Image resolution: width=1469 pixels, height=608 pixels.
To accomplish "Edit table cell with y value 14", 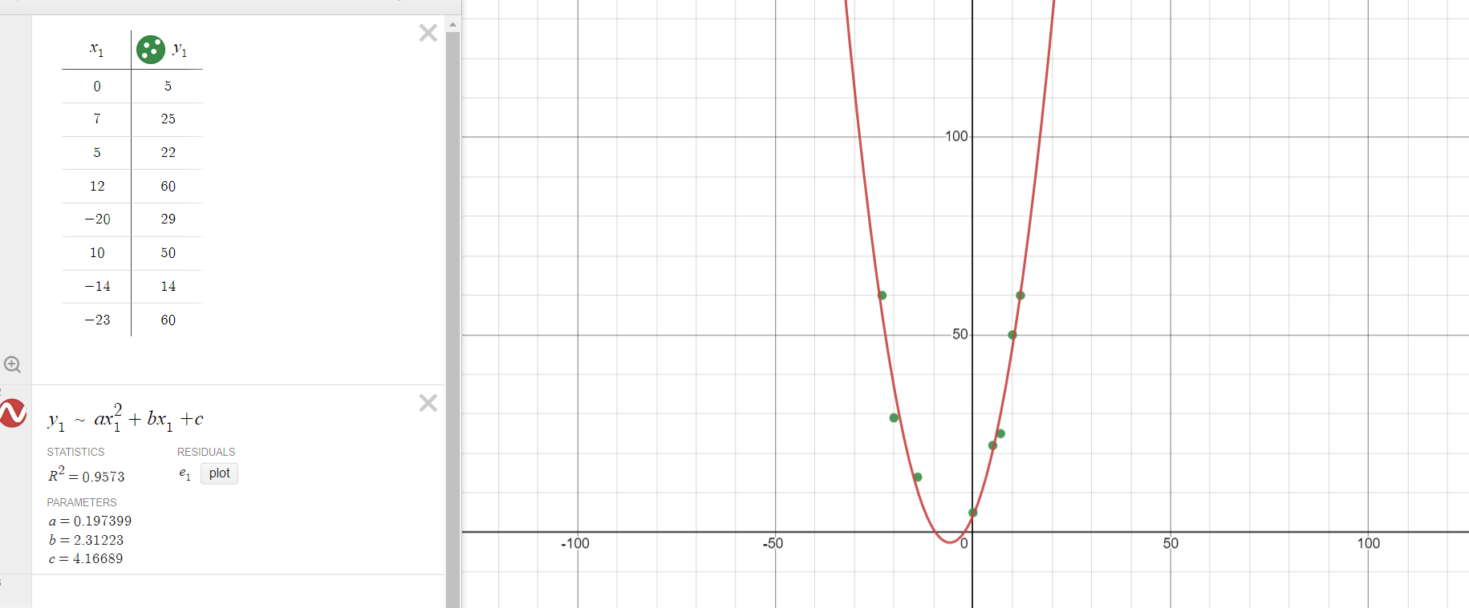I will coord(168,287).
